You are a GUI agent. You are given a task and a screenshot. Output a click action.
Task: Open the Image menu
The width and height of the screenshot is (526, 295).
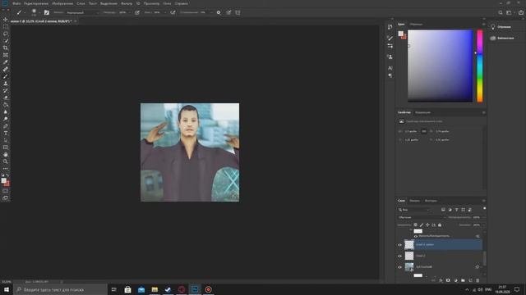tap(62, 3)
